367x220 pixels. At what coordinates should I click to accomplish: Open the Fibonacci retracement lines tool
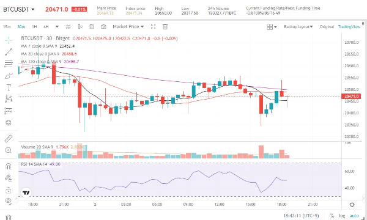(x=9, y=64)
